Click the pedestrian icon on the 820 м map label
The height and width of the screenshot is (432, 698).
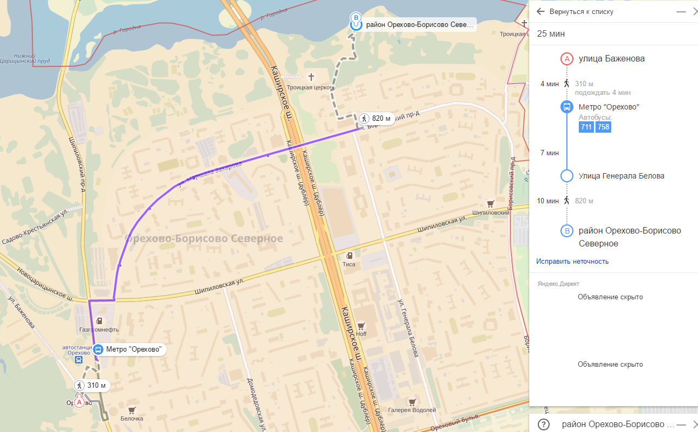click(x=364, y=119)
